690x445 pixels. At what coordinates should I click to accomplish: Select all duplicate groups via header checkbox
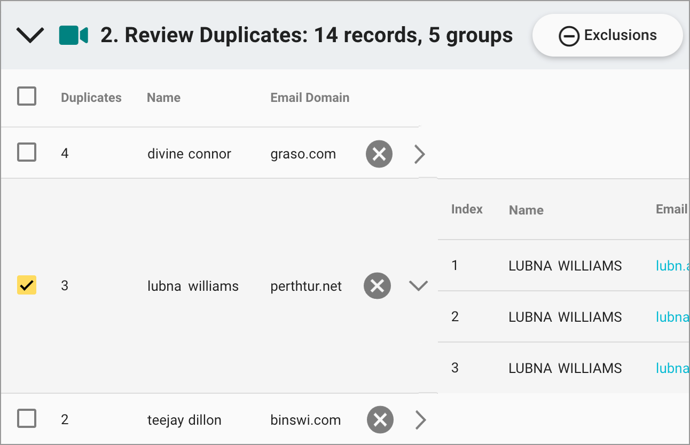(x=27, y=96)
